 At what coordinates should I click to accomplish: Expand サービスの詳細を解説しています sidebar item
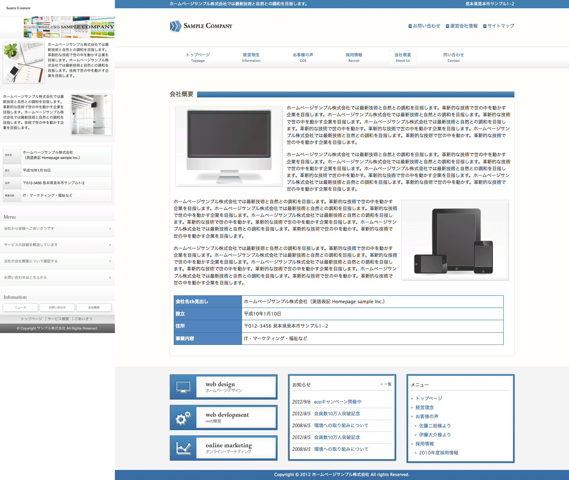point(110,245)
